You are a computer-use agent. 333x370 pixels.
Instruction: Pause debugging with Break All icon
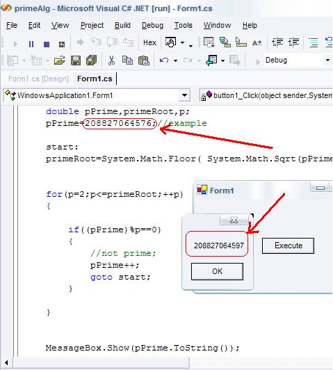(31, 44)
